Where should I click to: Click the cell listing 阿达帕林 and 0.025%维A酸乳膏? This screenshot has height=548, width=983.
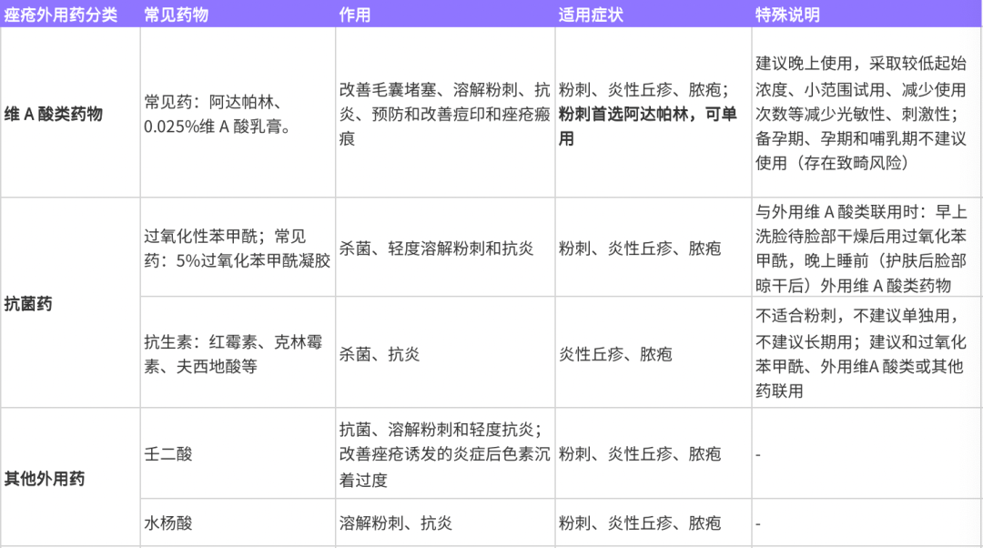coord(218,114)
